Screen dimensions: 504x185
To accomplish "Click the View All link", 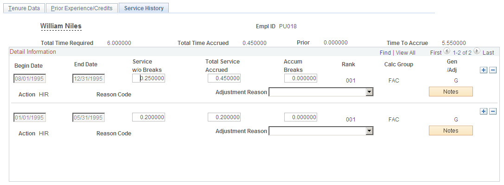I will 405,53.
